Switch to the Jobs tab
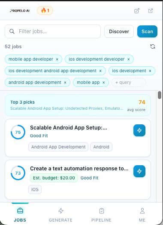 [20, 214]
